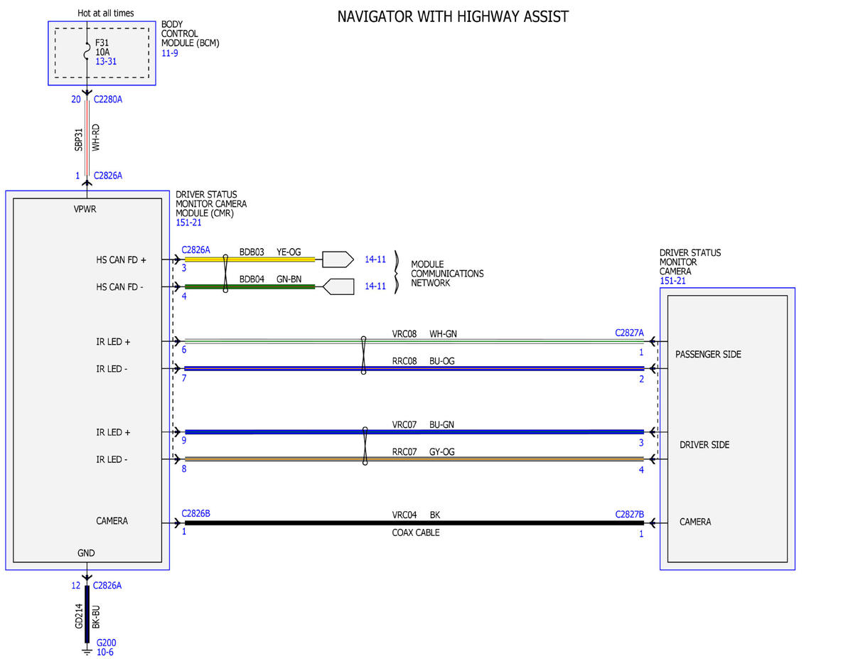This screenshot has width=853, height=659.
Task: Open 151-21 link under Driver Status Monitor Camera
Action: coord(672,281)
